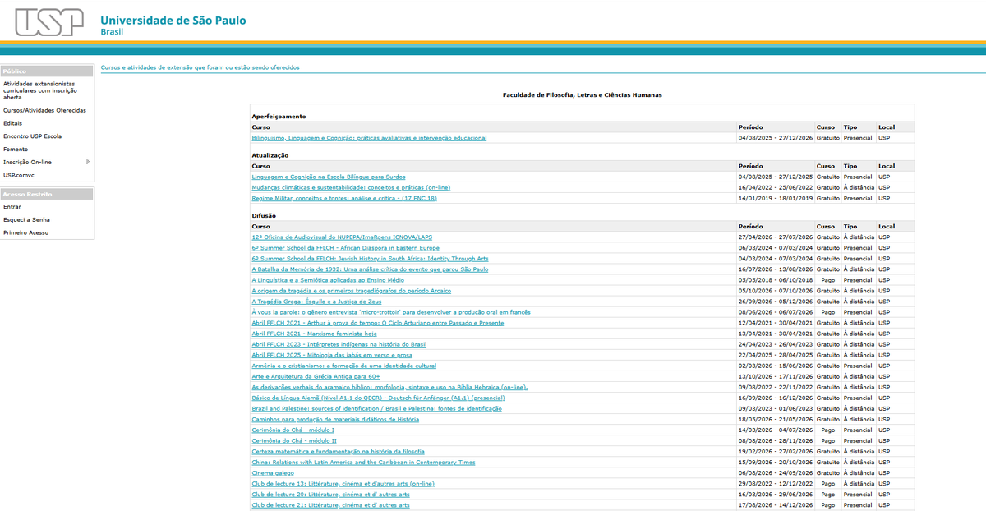Open Armênia e o cristianismo course
Screen dimensions: 986x511
tap(345, 366)
